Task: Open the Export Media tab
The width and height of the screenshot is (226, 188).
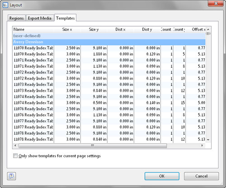Action: click(x=40, y=18)
